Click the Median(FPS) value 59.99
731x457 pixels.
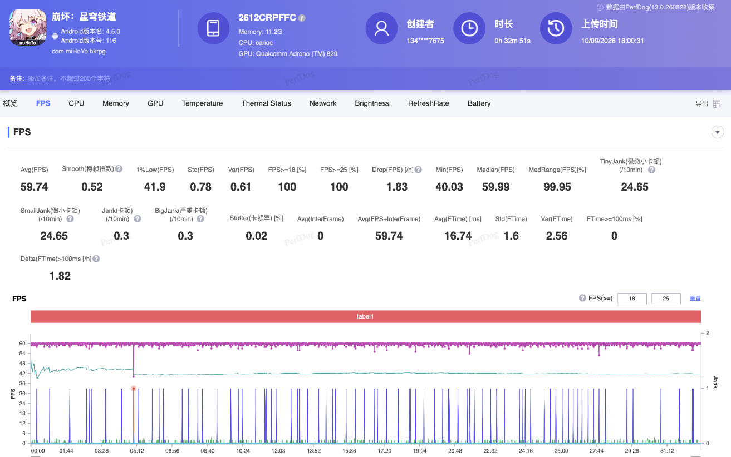point(495,187)
